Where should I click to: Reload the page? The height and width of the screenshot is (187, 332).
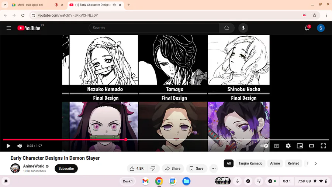[x=23, y=15]
